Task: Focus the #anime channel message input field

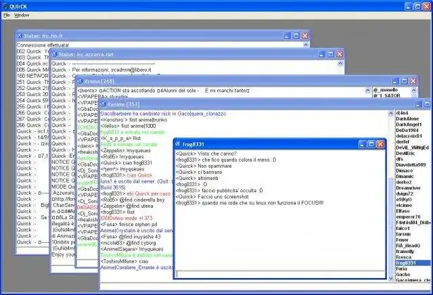Action: pyautogui.click(x=265, y=287)
